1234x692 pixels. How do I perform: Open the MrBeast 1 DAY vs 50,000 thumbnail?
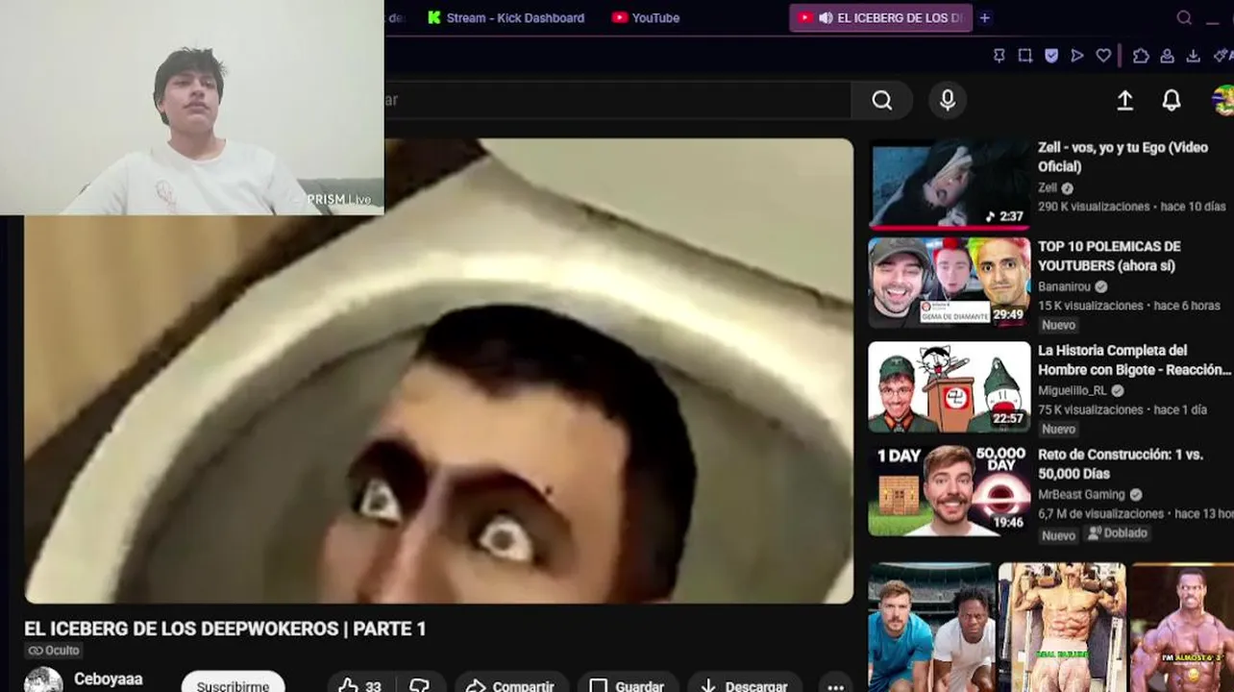point(950,490)
